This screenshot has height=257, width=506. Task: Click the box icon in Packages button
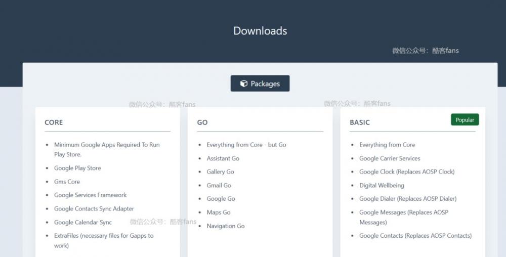[244, 83]
